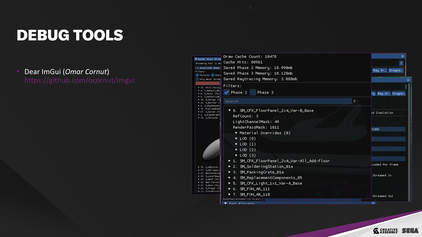Close the lower back ImGui window
Screen dimensions: 422x237
click(408, 80)
